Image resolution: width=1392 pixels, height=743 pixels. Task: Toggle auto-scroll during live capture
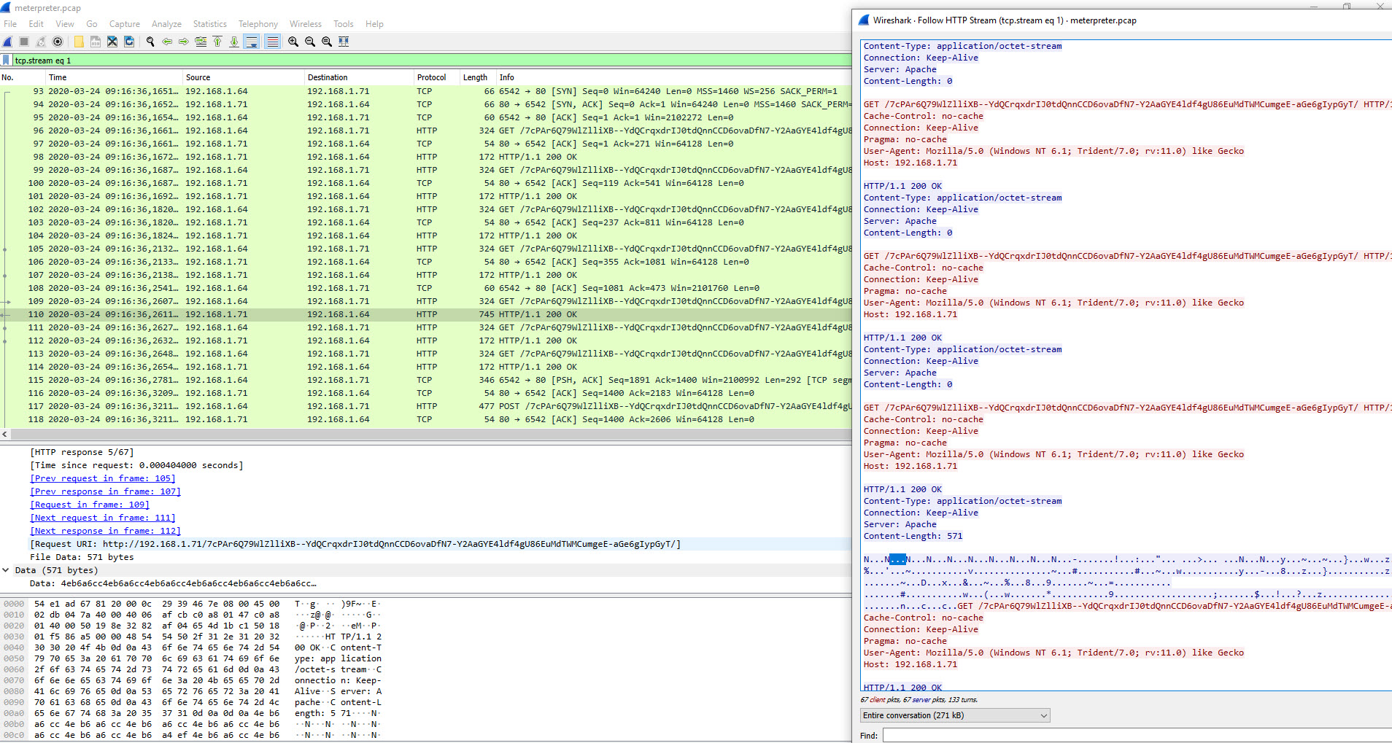pos(252,42)
